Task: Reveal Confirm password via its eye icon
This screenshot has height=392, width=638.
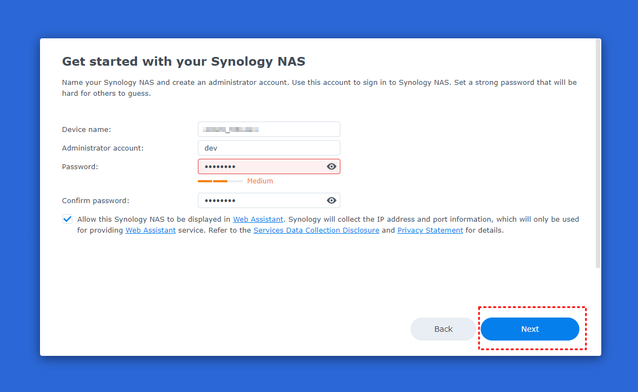Action: [x=331, y=200]
